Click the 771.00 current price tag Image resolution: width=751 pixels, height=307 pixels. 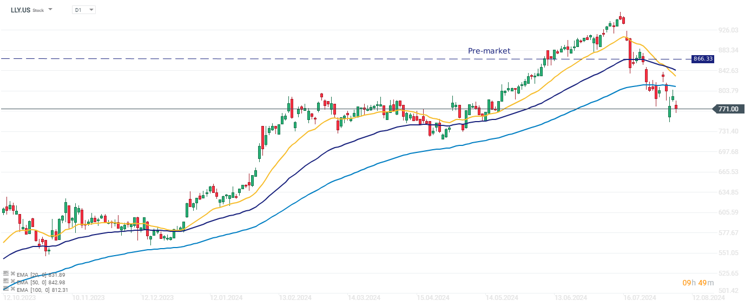point(729,109)
